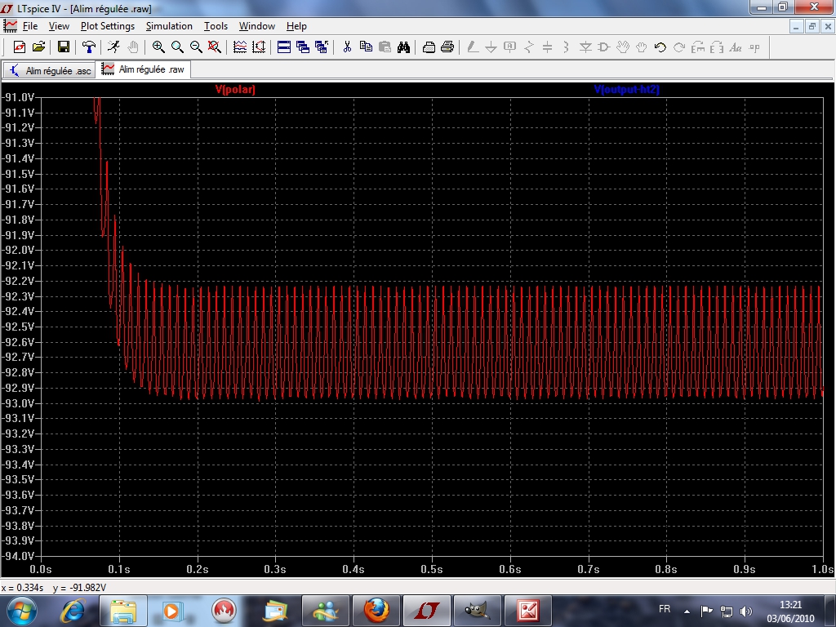Click the New Schematic toolbar icon
This screenshot has width=836, height=627.
pos(20,47)
